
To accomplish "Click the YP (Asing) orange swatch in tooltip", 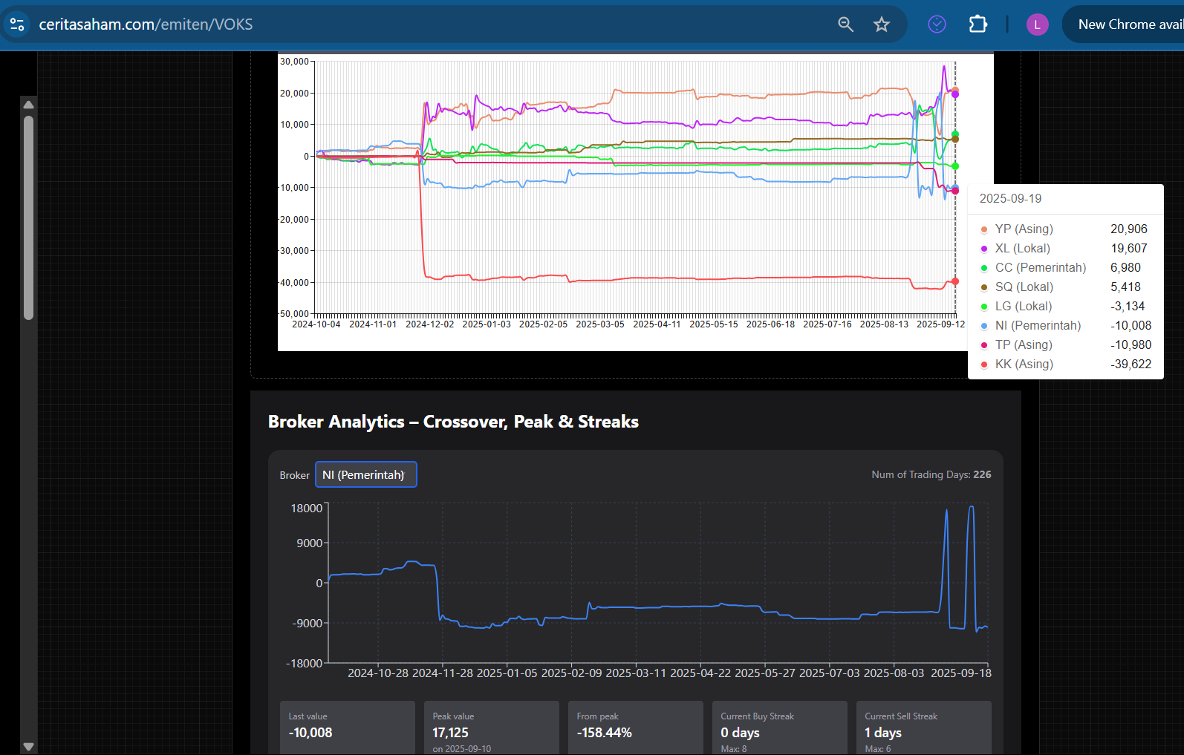I will click(984, 229).
